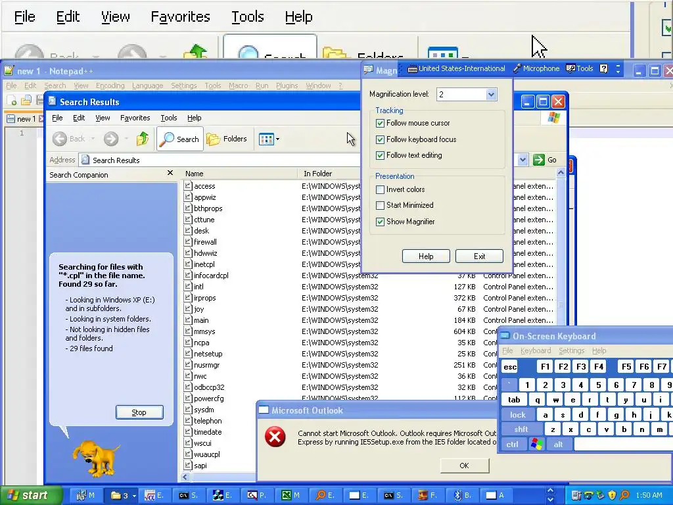Open the Magnification level dropdown
Screen dimensions: 673x505
(491, 95)
